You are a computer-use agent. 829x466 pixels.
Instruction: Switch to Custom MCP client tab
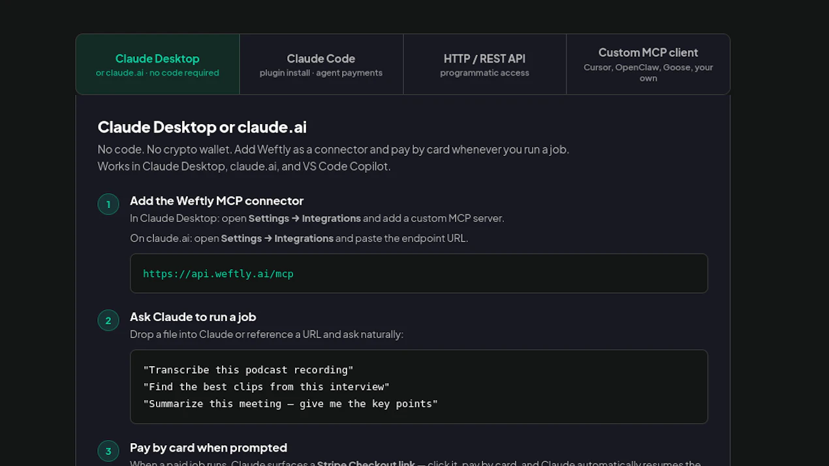click(648, 65)
